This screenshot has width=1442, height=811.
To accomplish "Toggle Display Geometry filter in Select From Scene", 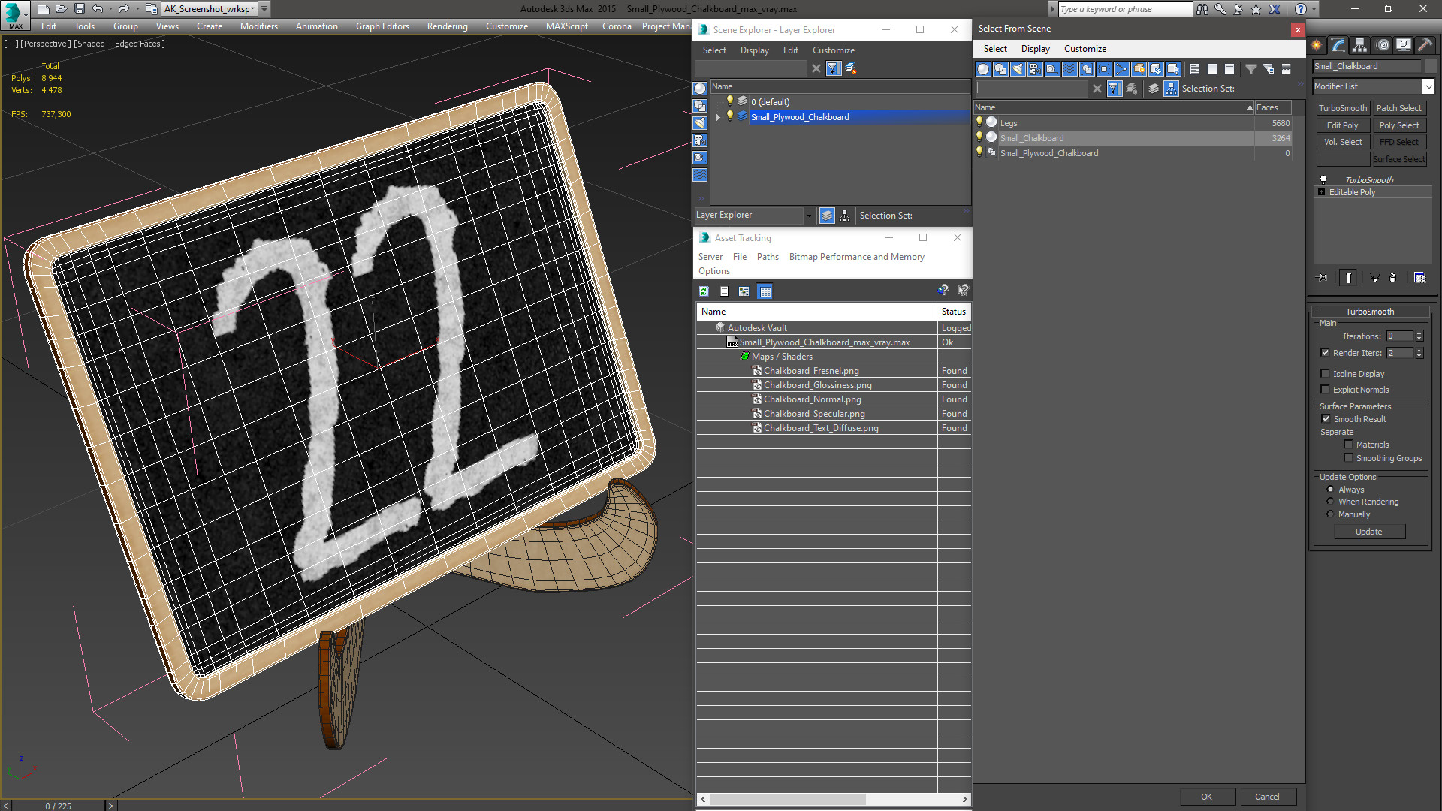I will 983,69.
